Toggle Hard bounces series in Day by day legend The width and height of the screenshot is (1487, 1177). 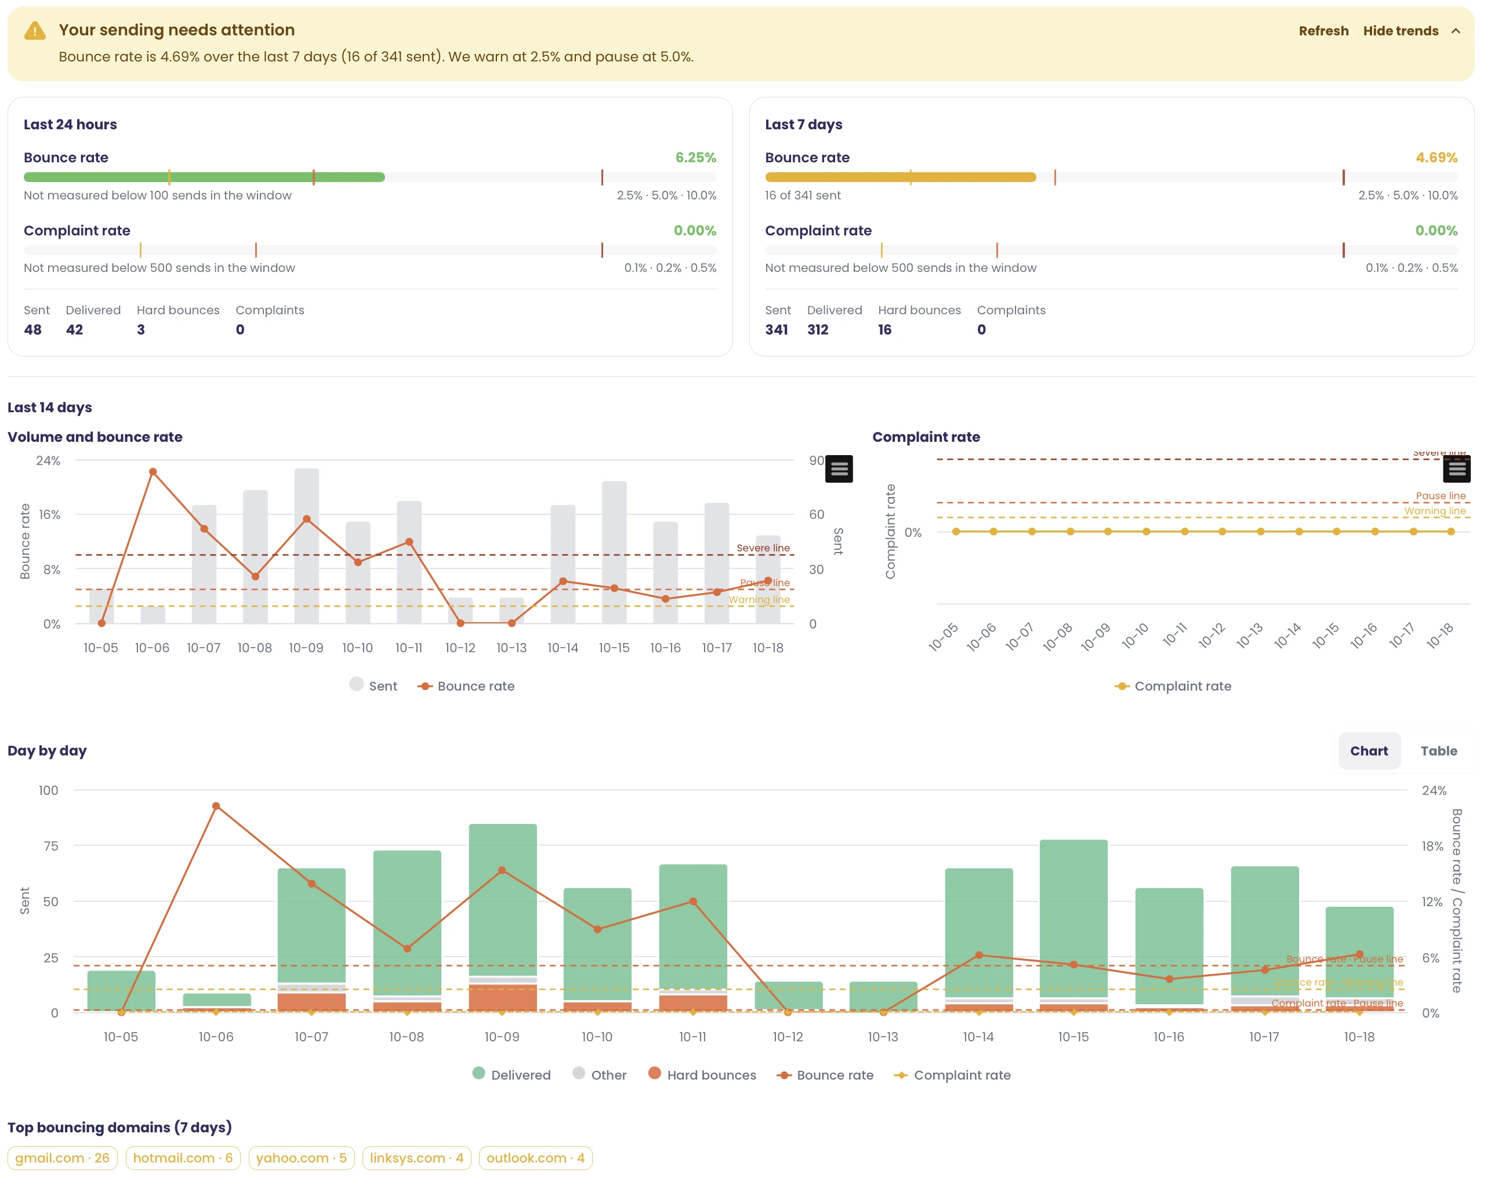(x=702, y=1074)
